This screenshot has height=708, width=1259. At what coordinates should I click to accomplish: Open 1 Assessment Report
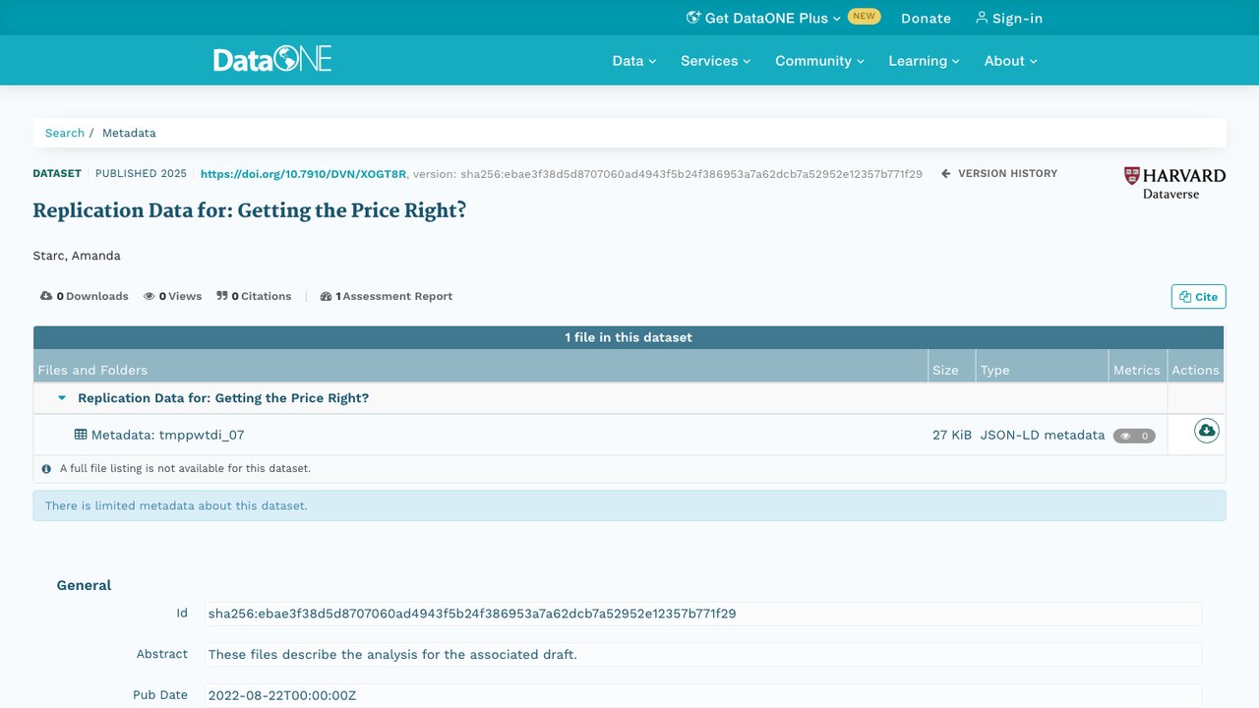[387, 296]
